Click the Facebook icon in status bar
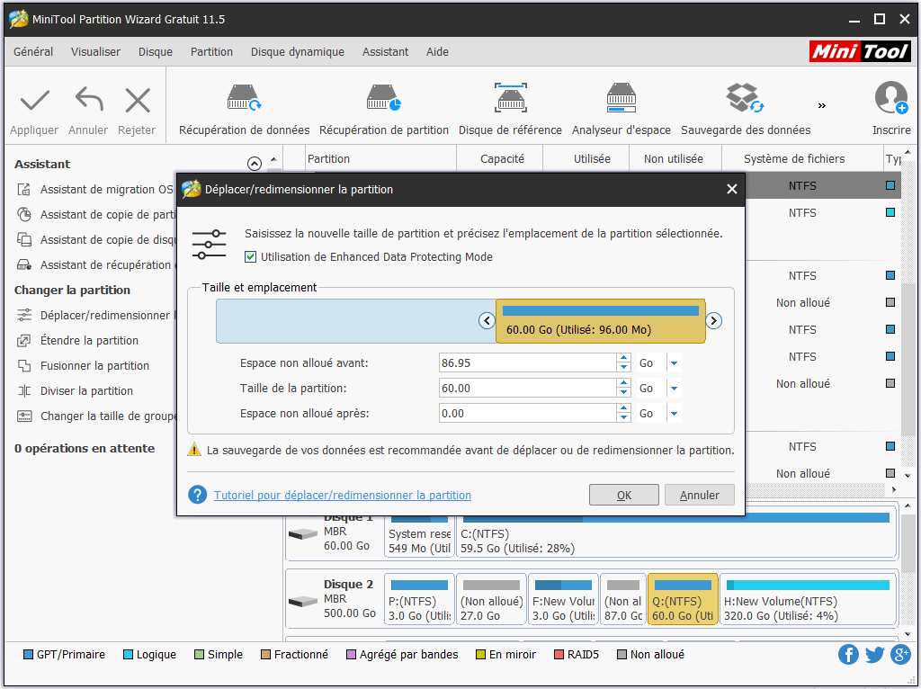Viewport: 921px width, 689px height. point(848,654)
